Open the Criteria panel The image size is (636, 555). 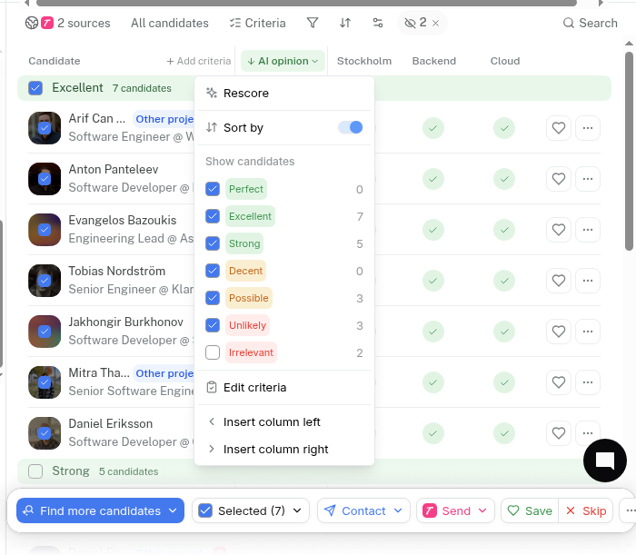(257, 23)
